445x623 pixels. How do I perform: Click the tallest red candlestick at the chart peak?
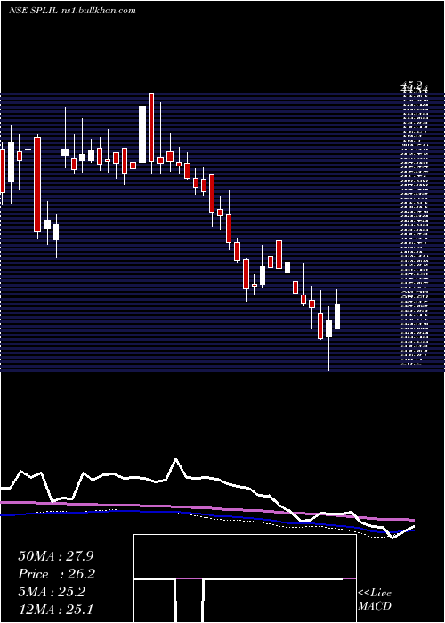click(x=151, y=128)
